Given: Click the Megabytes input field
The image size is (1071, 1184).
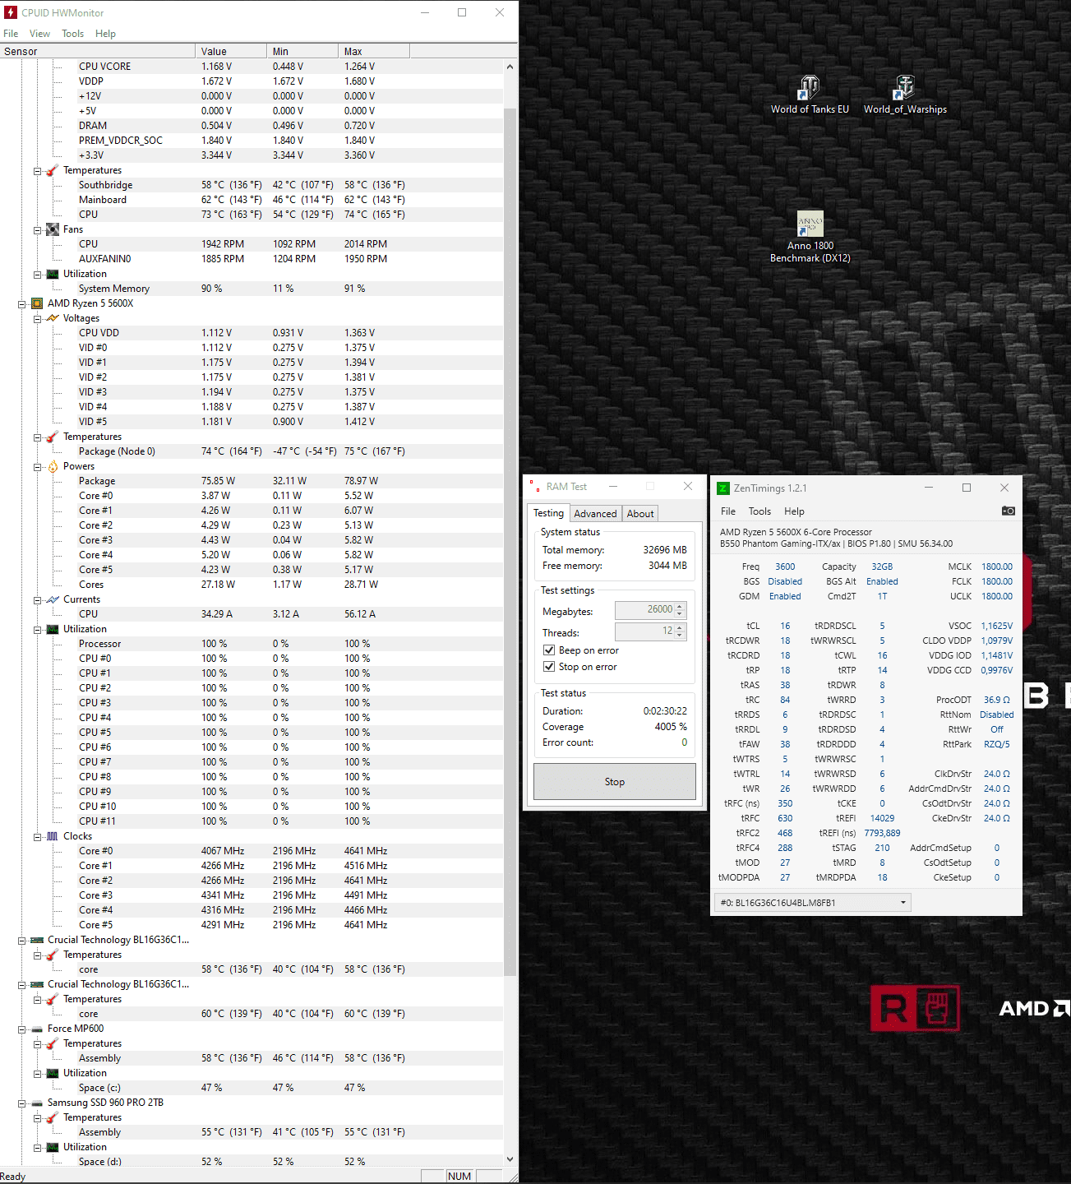Looking at the screenshot, I should pyautogui.click(x=645, y=609).
